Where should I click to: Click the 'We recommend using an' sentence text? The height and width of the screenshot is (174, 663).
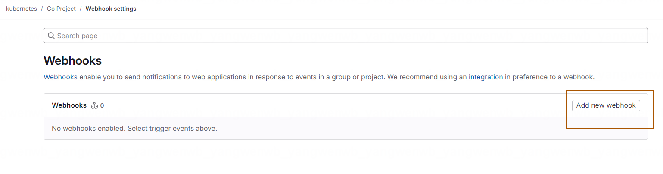pyautogui.click(x=427, y=77)
